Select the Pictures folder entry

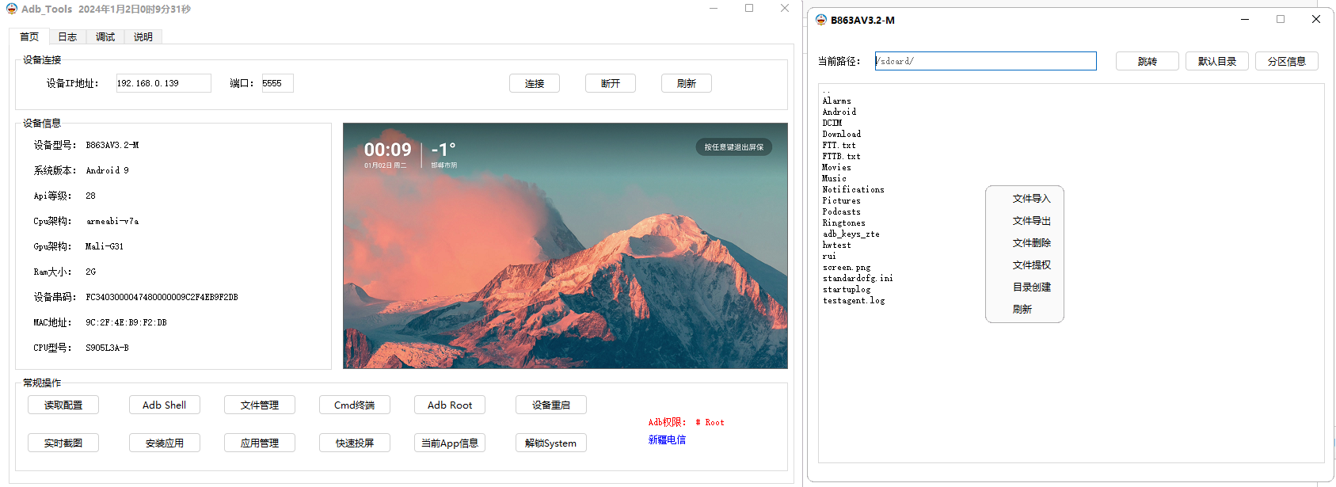pyautogui.click(x=841, y=200)
